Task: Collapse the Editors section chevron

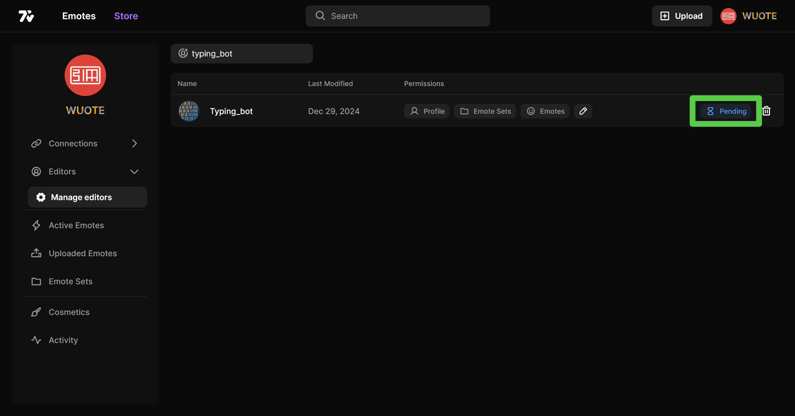Action: tap(134, 172)
